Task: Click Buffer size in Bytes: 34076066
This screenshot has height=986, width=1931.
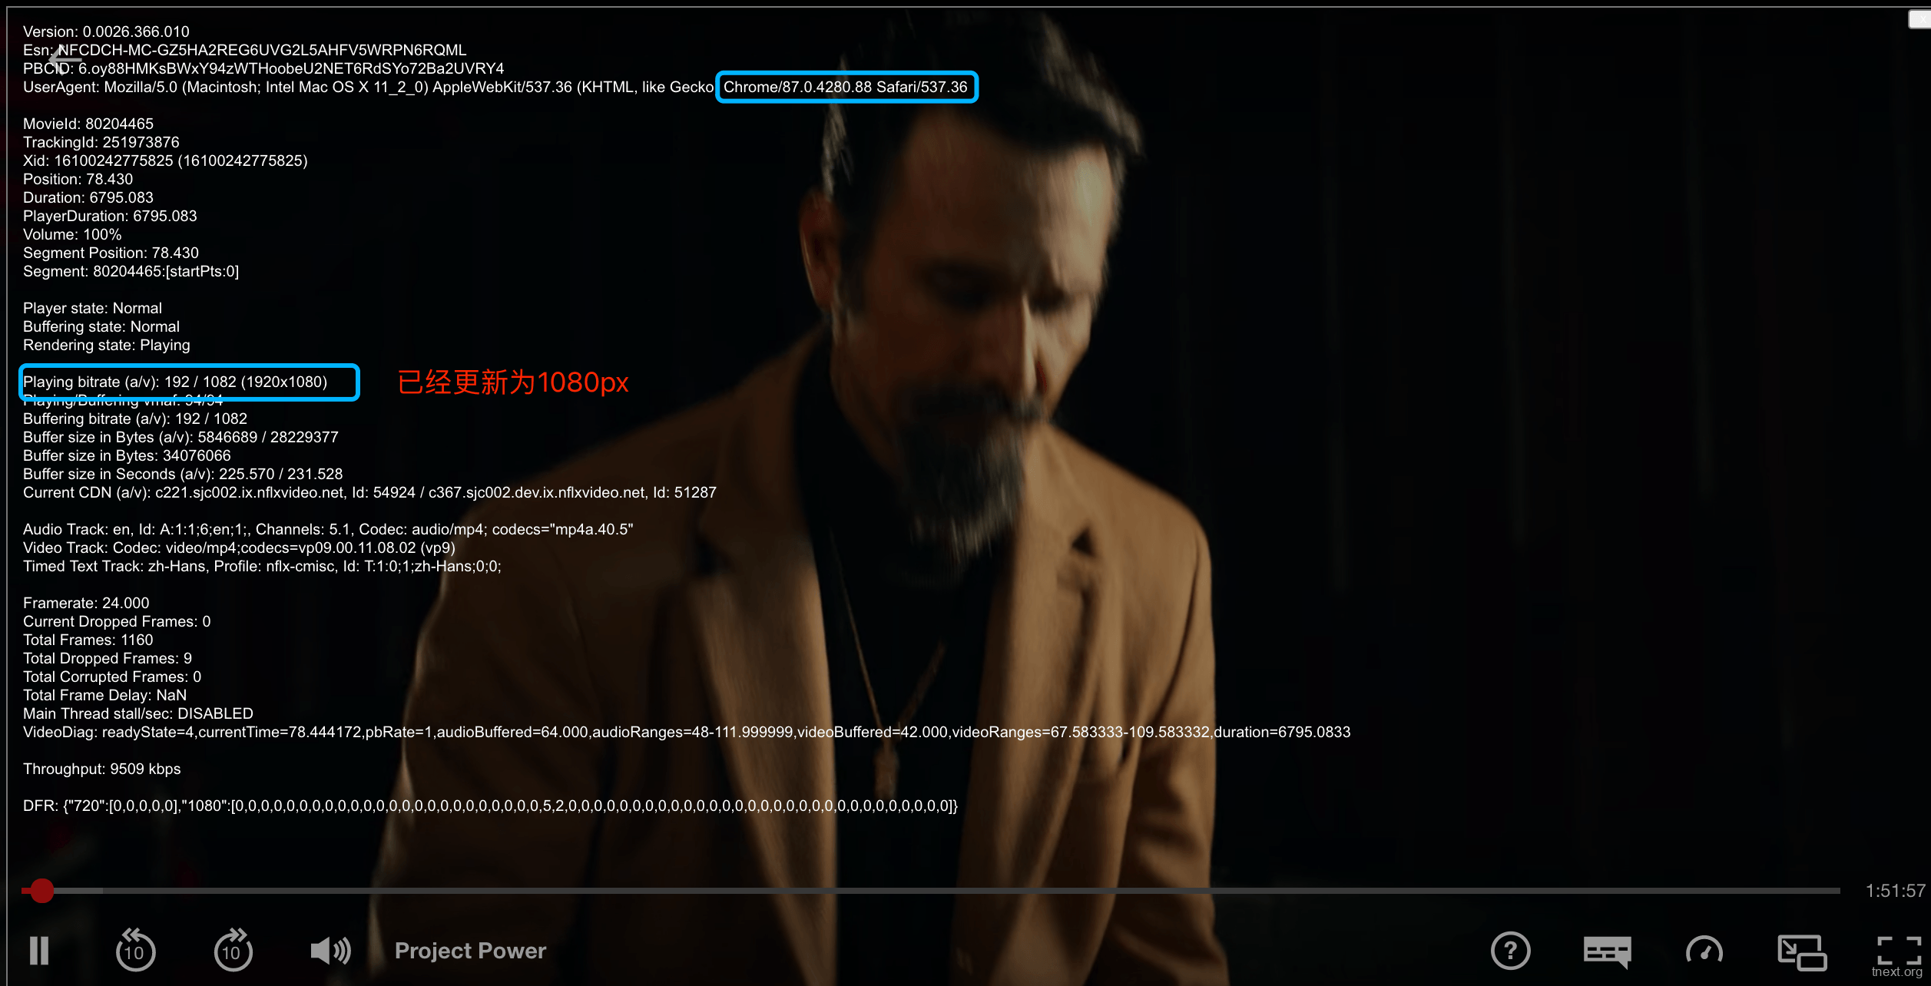Action: [x=127, y=455]
